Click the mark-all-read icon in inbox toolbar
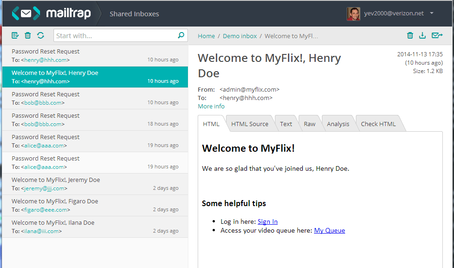The width and height of the screenshot is (454, 268). (15, 35)
